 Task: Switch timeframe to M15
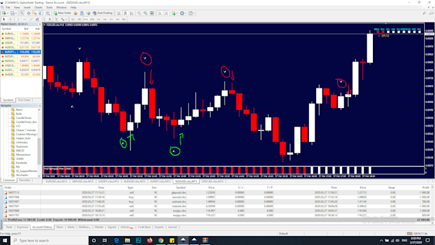[x=86, y=19]
